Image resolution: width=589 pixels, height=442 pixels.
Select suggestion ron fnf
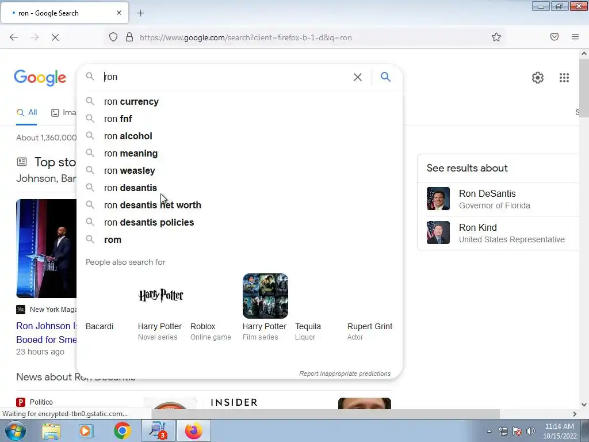click(x=240, y=119)
